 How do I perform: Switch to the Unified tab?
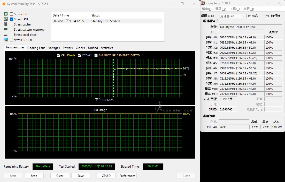click(x=93, y=48)
